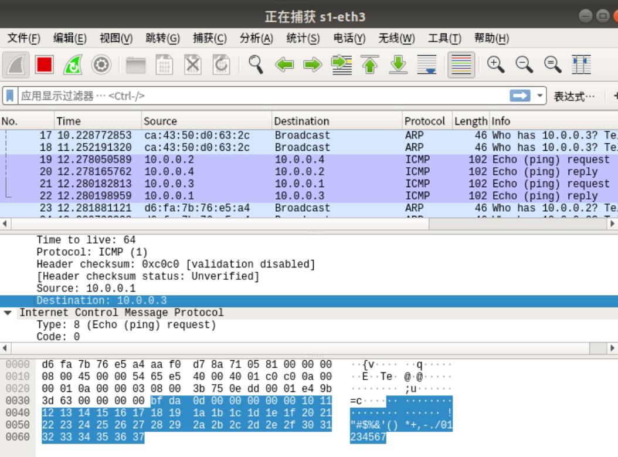Viewport: 618px width, 457px height.
Task: Sort by the Time column header
Action: 98,121
